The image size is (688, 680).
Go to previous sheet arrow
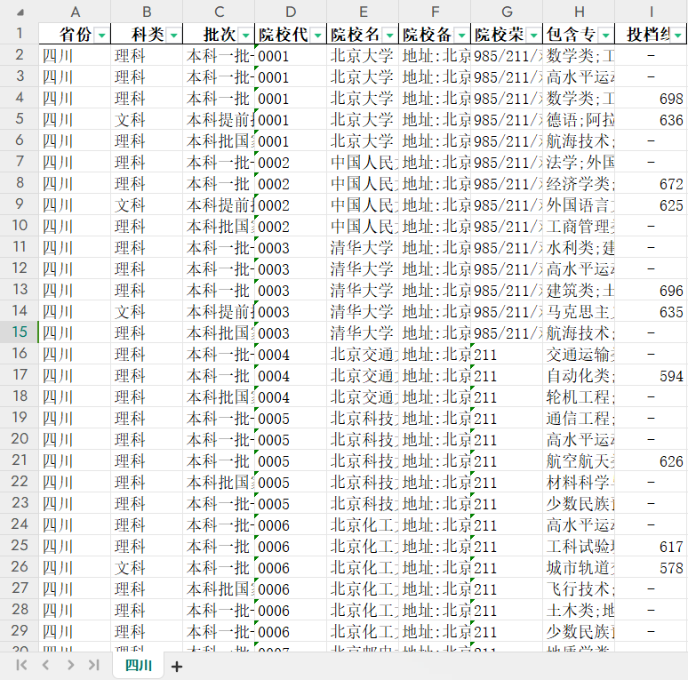[45, 665]
